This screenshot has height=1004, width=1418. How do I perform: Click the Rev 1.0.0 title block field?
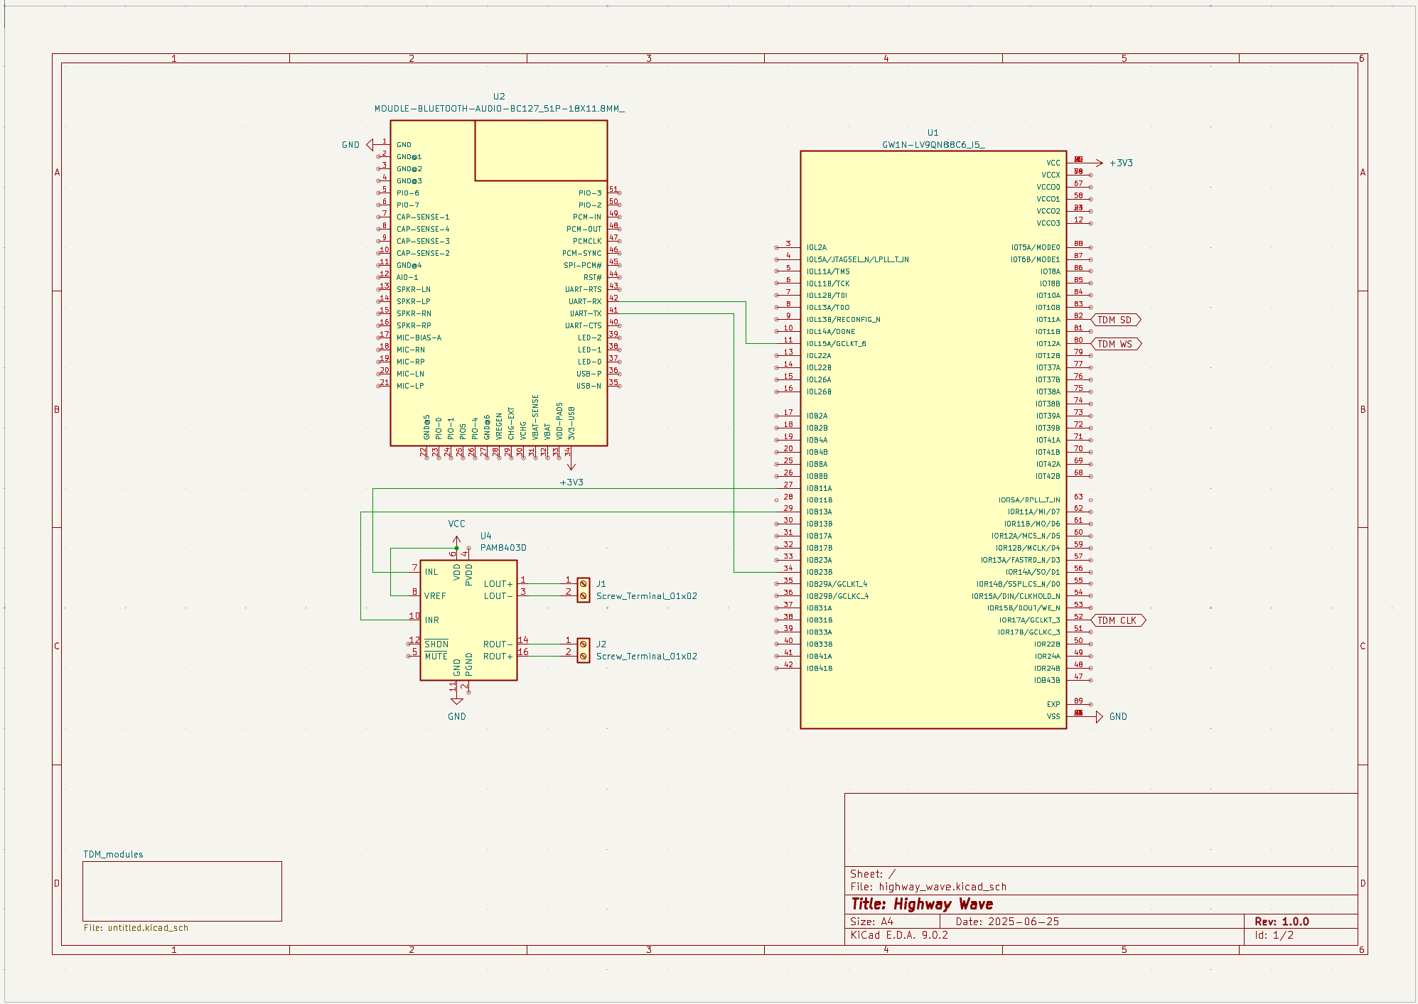pyautogui.click(x=1282, y=922)
